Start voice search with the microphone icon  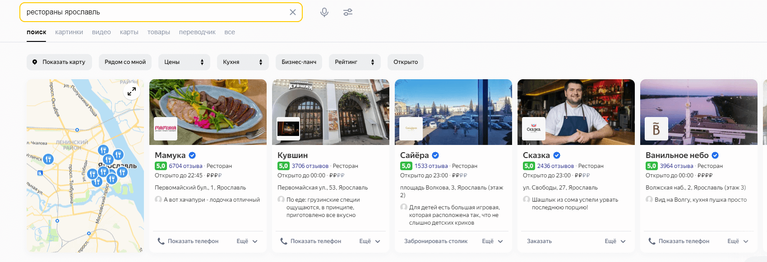click(x=324, y=12)
